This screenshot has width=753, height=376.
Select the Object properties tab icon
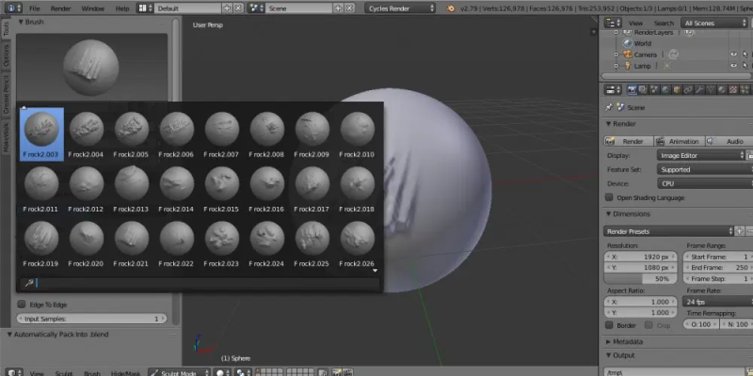click(x=677, y=89)
